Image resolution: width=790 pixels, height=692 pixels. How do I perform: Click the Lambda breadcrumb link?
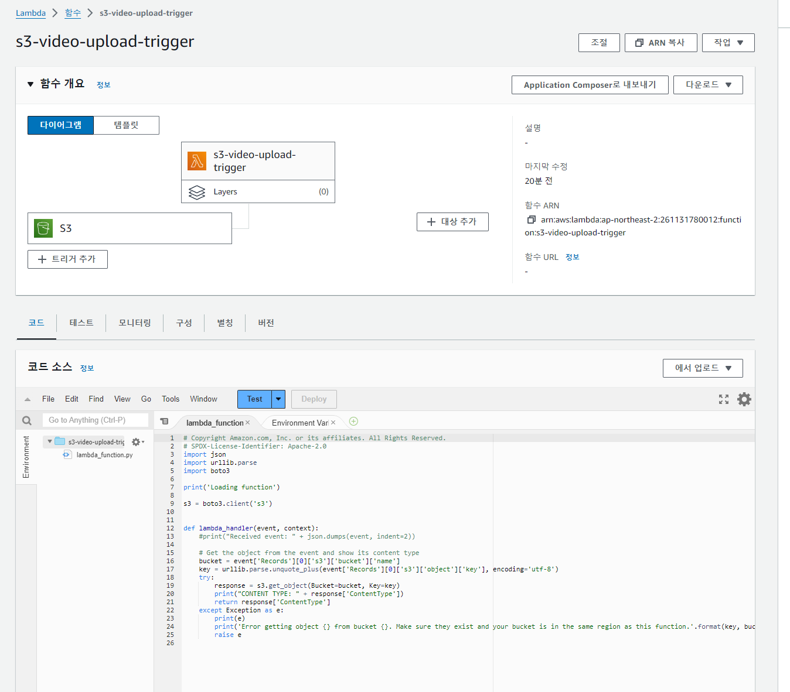[x=30, y=13]
